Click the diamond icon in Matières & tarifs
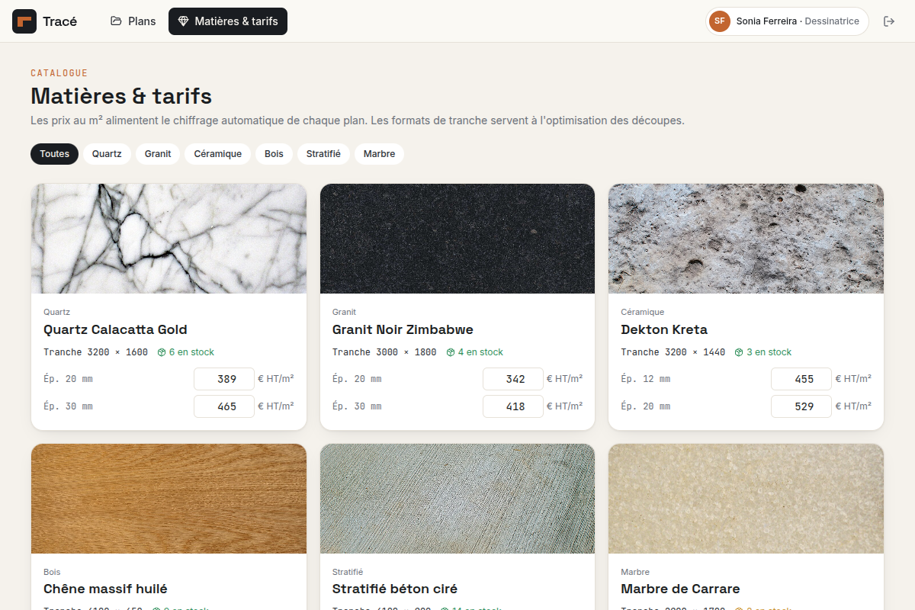This screenshot has width=915, height=610. tap(183, 21)
